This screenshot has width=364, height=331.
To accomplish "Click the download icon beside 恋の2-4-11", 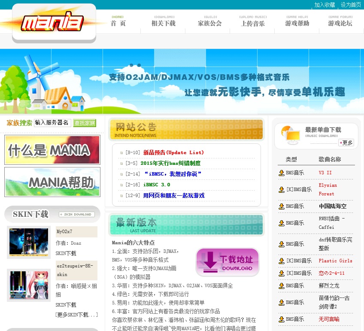I will pos(281,273).
